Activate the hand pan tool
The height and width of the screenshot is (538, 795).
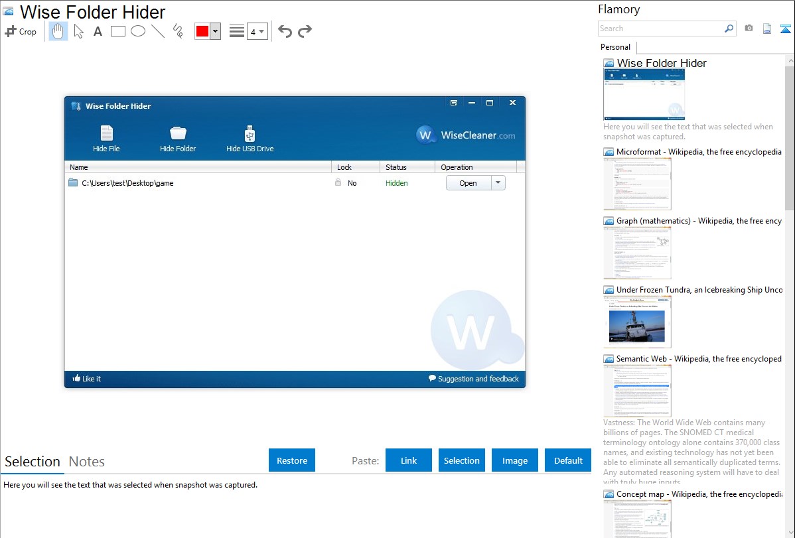(58, 31)
